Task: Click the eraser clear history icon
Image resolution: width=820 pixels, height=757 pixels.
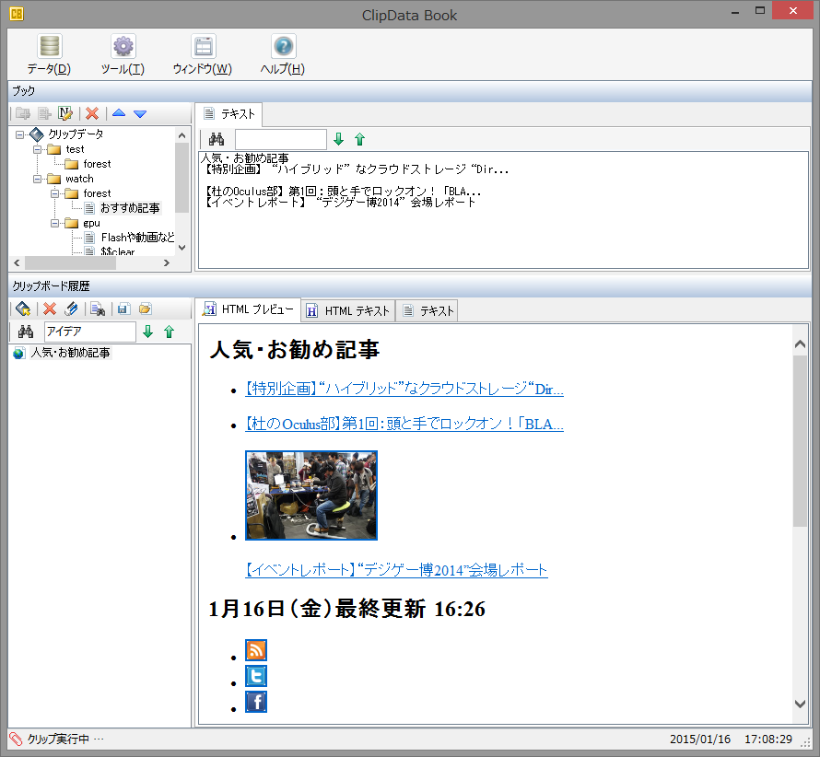Action: (72, 309)
